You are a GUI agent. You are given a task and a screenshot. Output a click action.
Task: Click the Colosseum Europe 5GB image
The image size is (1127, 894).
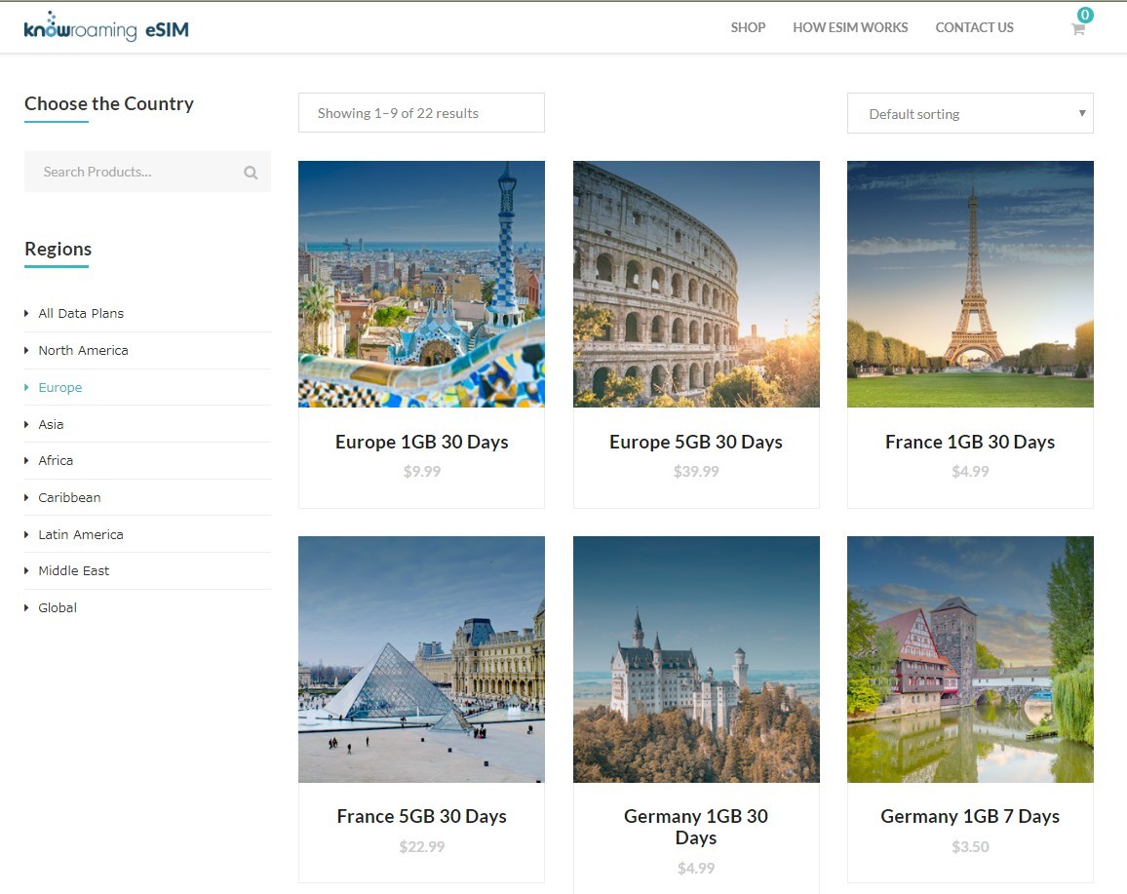coord(696,284)
